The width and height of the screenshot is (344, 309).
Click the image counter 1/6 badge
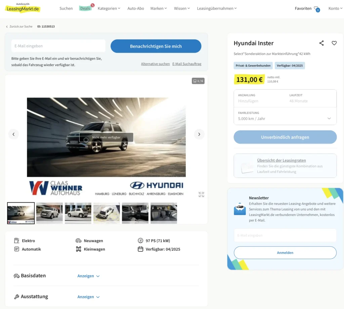coord(198,81)
